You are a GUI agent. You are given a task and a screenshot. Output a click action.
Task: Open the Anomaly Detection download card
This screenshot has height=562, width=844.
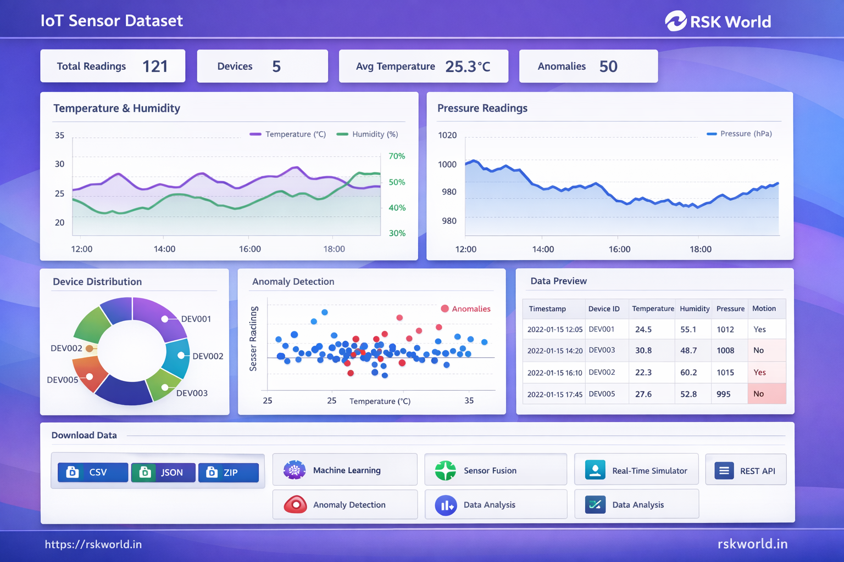pos(345,504)
